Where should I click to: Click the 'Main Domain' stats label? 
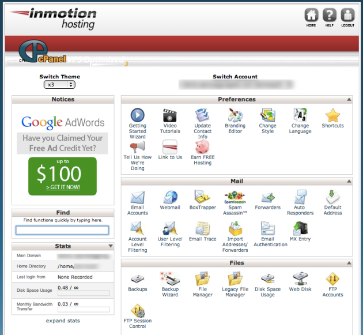tap(29, 255)
